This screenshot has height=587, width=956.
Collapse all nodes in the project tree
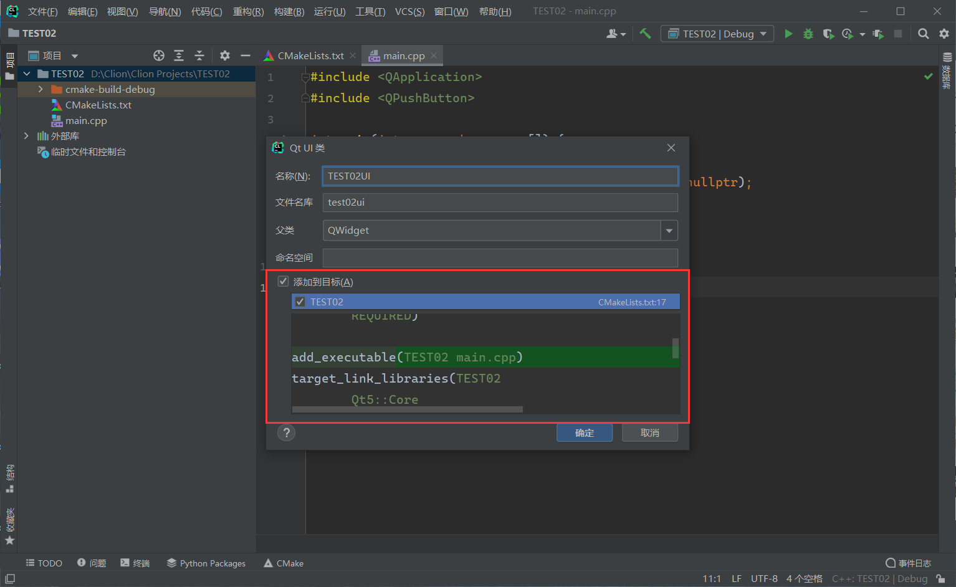(198, 55)
